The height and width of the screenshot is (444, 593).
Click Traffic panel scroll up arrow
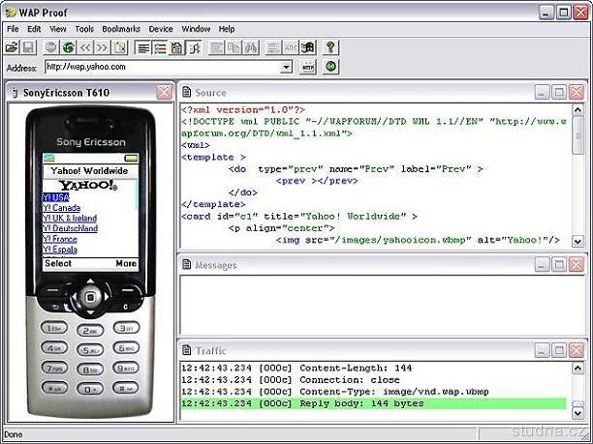(x=577, y=368)
